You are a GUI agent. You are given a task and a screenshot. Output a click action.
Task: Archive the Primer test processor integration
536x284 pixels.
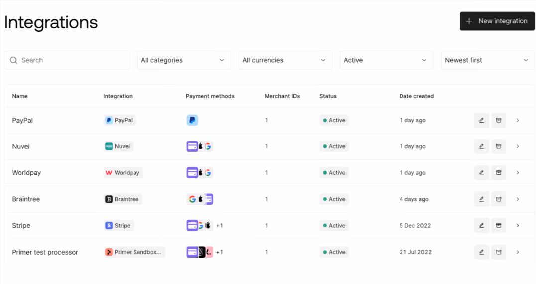pyautogui.click(x=499, y=252)
